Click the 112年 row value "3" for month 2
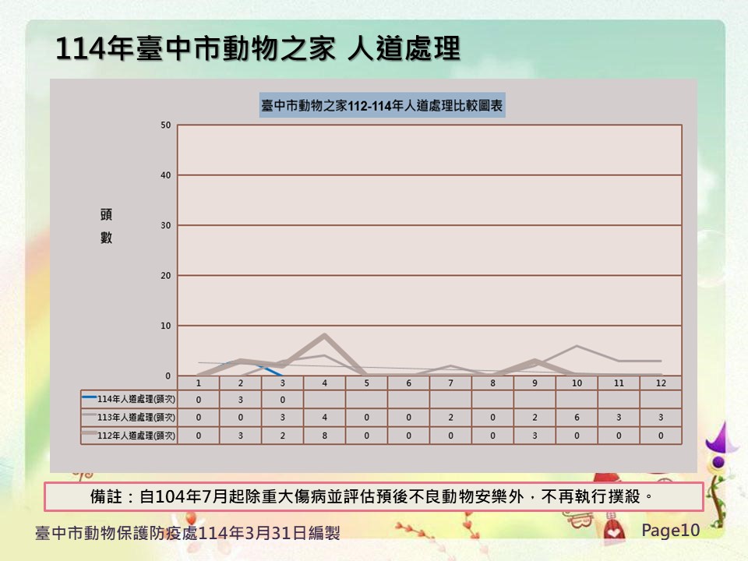 [241, 436]
